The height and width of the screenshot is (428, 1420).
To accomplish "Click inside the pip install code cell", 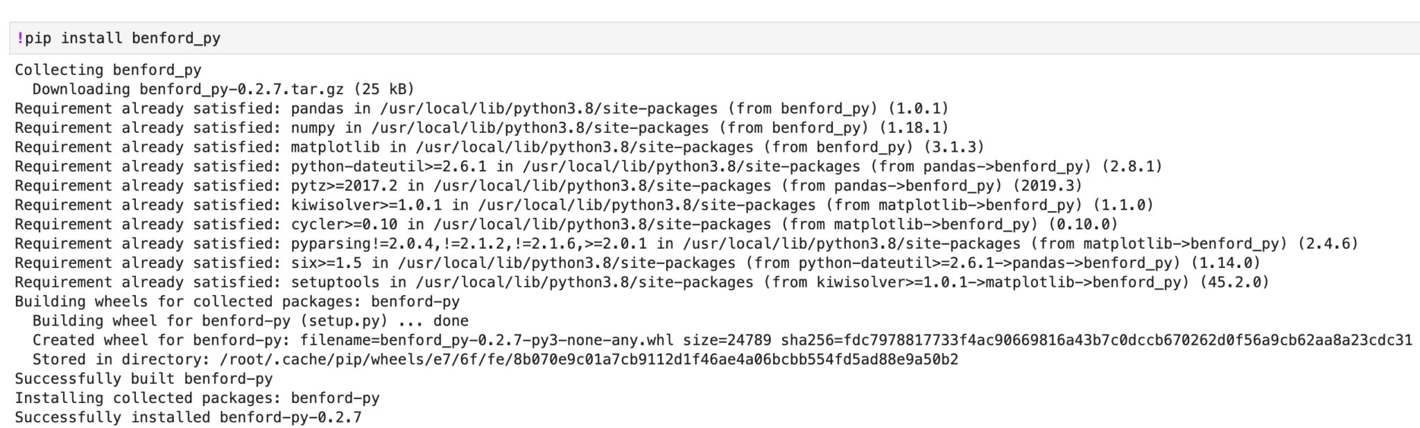I will (x=693, y=38).
